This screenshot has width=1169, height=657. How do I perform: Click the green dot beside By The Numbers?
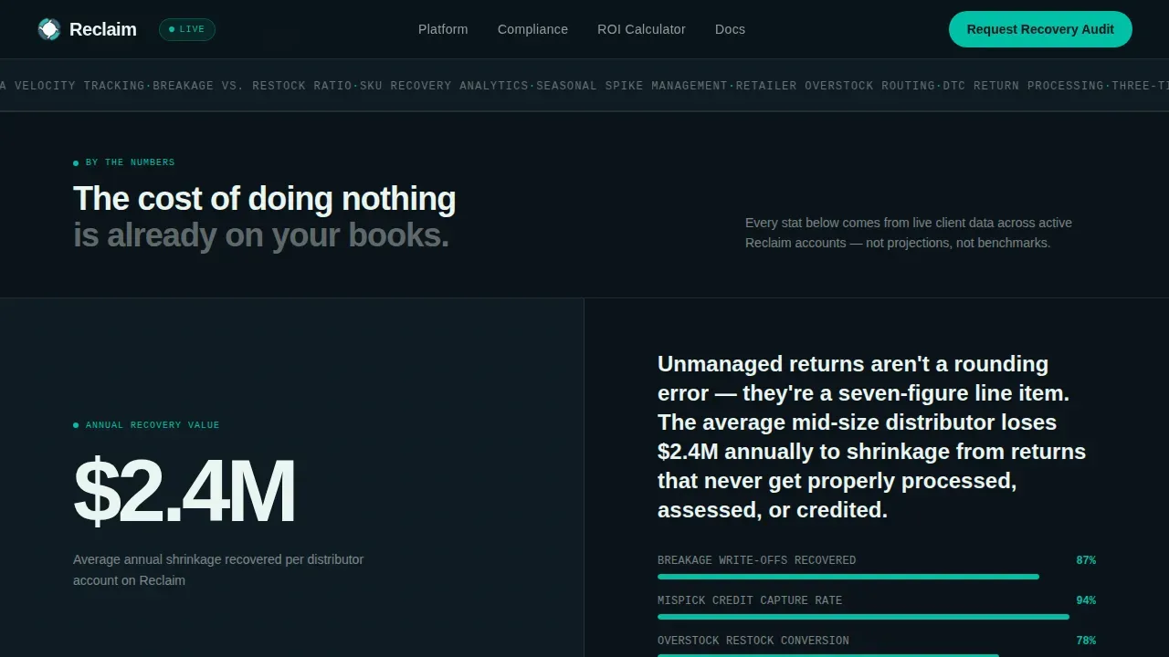(x=76, y=163)
